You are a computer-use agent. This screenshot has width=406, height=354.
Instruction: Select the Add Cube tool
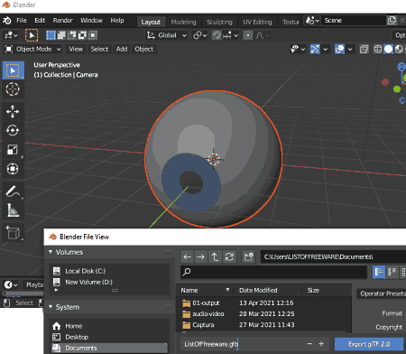tap(13, 232)
